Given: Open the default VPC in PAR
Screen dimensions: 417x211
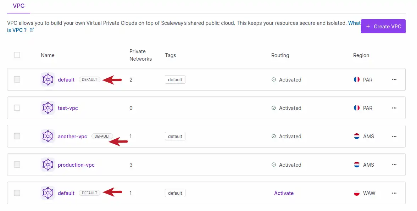Looking at the screenshot, I should (x=66, y=79).
